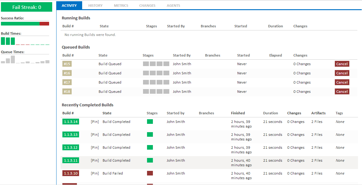The width and height of the screenshot is (362, 185).
Task: Open 0 Changes link for queued build #17
Action: (x=302, y=82)
